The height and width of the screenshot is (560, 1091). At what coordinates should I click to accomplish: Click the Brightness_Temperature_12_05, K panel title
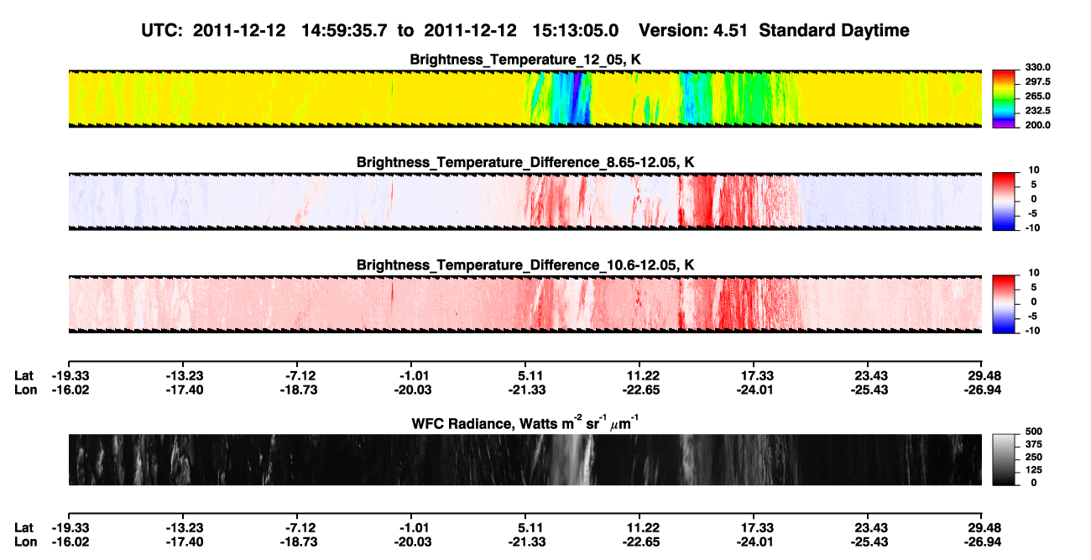tap(525, 60)
